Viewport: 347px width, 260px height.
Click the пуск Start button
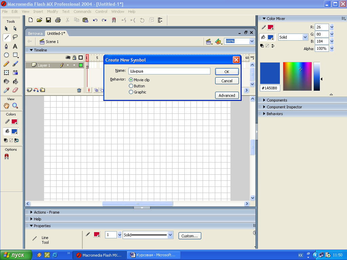(x=16, y=255)
